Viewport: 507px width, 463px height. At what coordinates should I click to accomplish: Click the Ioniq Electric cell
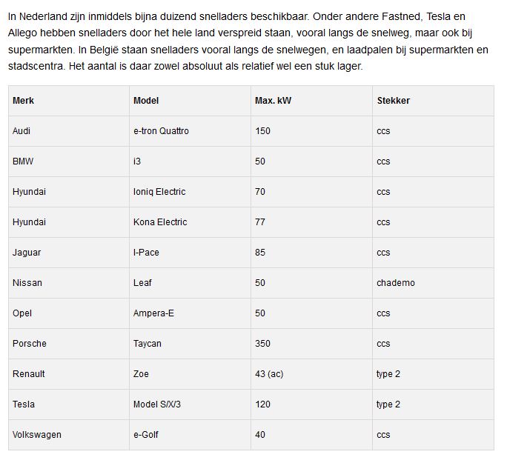tap(159, 192)
